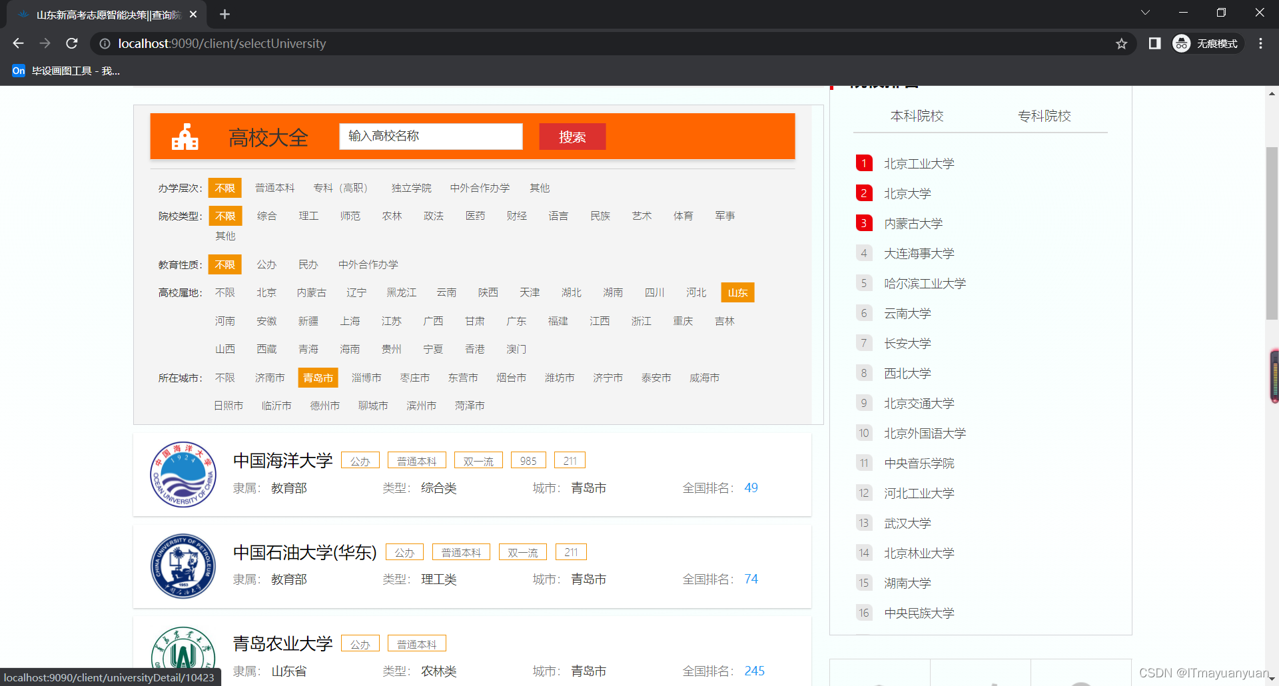Click national rank 49 value

tap(751, 488)
